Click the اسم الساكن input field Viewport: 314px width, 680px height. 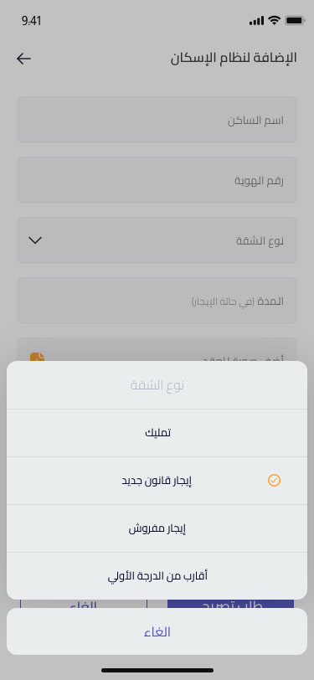pyautogui.click(x=157, y=120)
